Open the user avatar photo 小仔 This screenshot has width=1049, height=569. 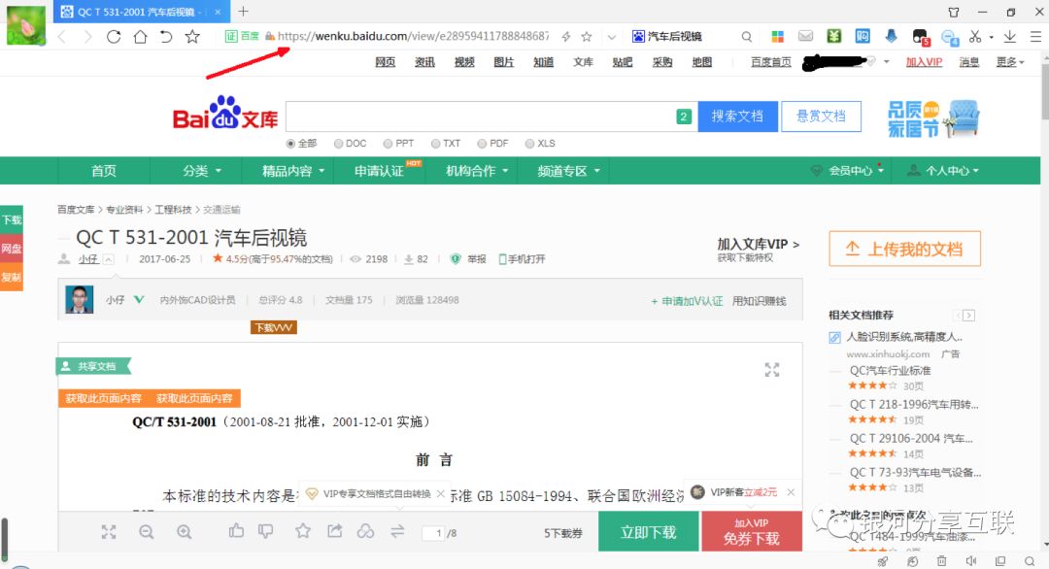pos(79,299)
